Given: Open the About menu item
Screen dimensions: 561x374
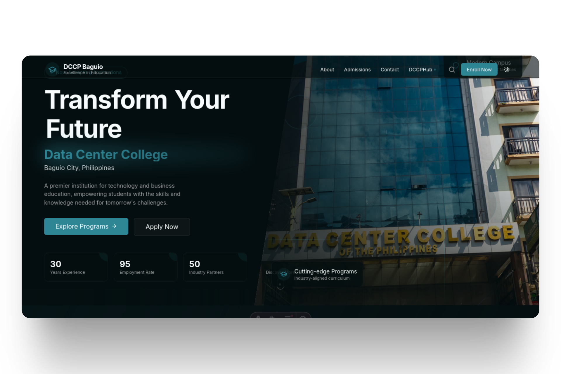Looking at the screenshot, I should pos(327,70).
